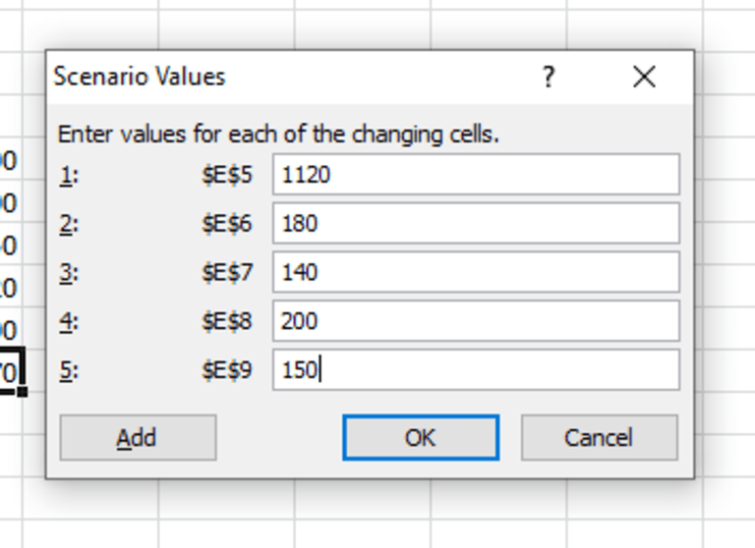Click the $E$5 value field containing 1120
Viewport: 755px width, 548px height.
pos(476,175)
